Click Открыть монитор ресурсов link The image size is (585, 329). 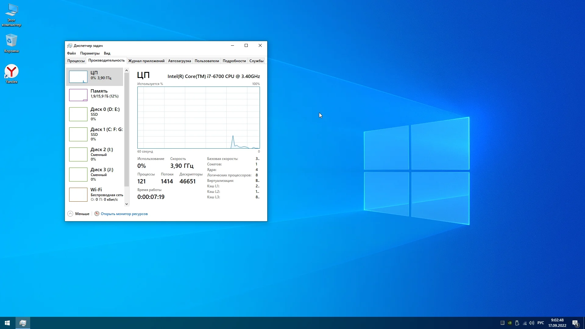click(x=124, y=214)
